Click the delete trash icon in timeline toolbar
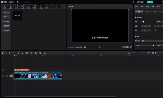 point(23,53)
